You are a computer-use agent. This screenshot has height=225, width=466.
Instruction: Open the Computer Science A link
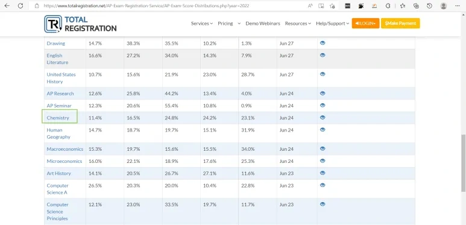(57, 189)
